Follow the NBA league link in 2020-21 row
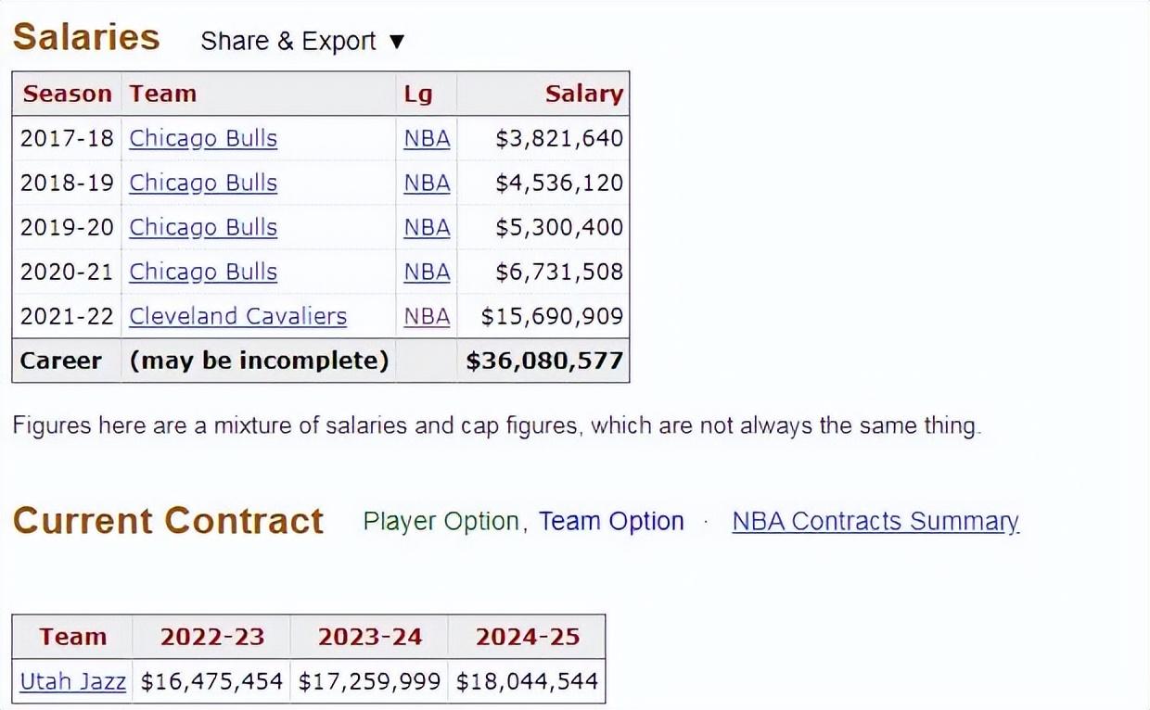 (427, 272)
